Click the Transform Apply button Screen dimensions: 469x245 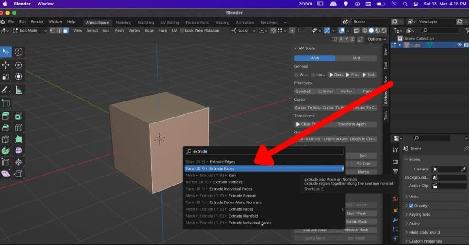pyautogui.click(x=351, y=124)
